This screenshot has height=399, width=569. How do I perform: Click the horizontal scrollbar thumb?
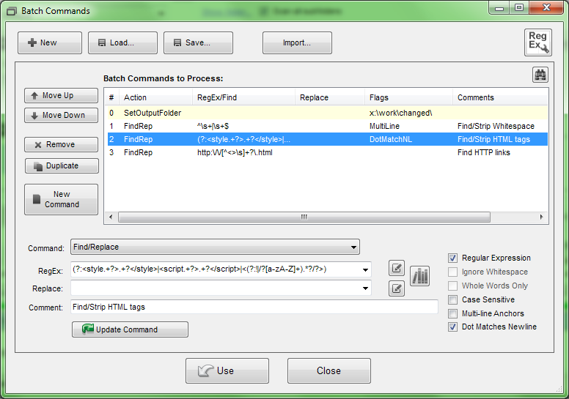(x=304, y=217)
